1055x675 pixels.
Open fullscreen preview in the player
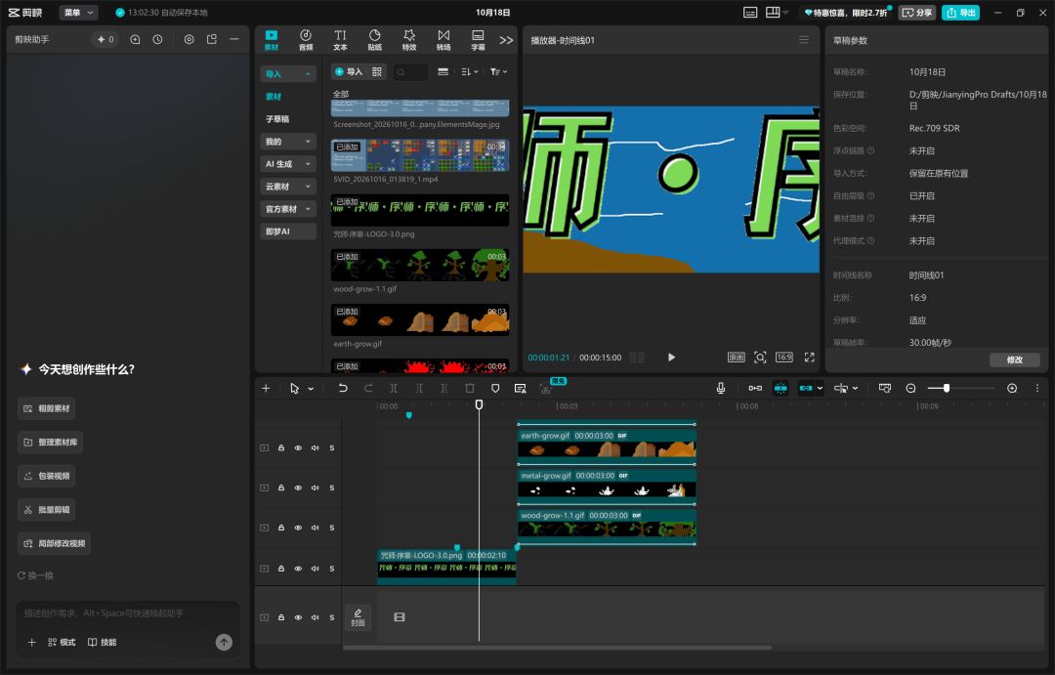tap(810, 358)
